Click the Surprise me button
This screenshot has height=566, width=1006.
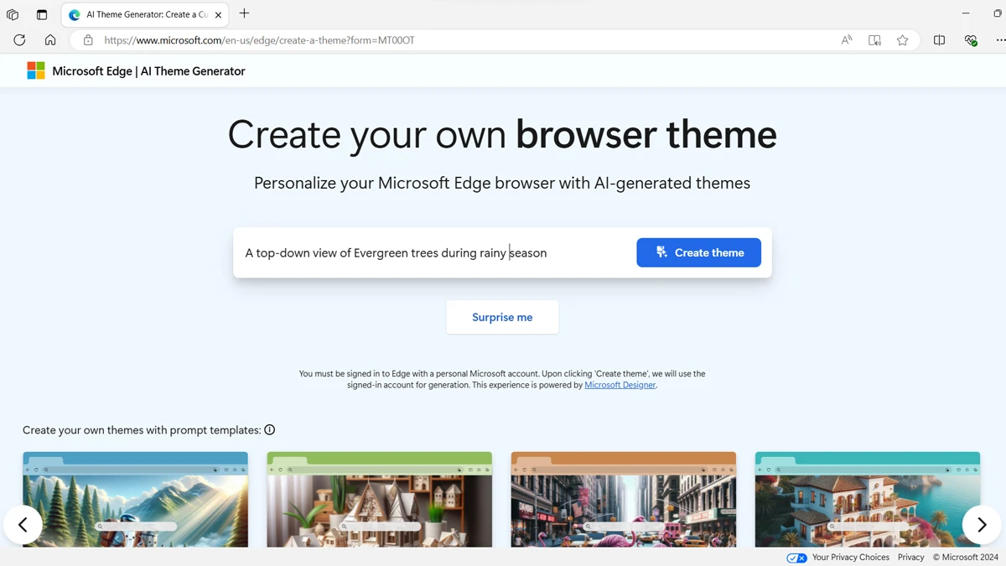[x=502, y=317]
